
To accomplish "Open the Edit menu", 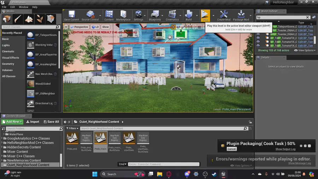I will click(x=13, y=7).
